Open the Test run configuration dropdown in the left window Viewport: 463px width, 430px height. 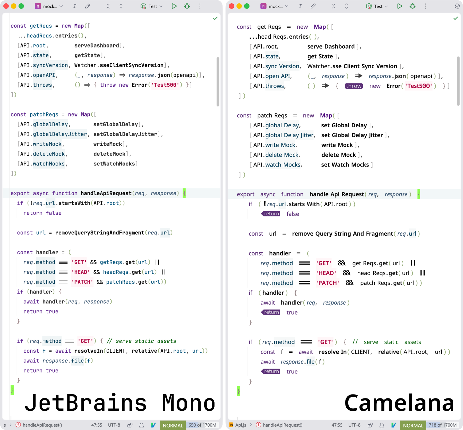(152, 6)
